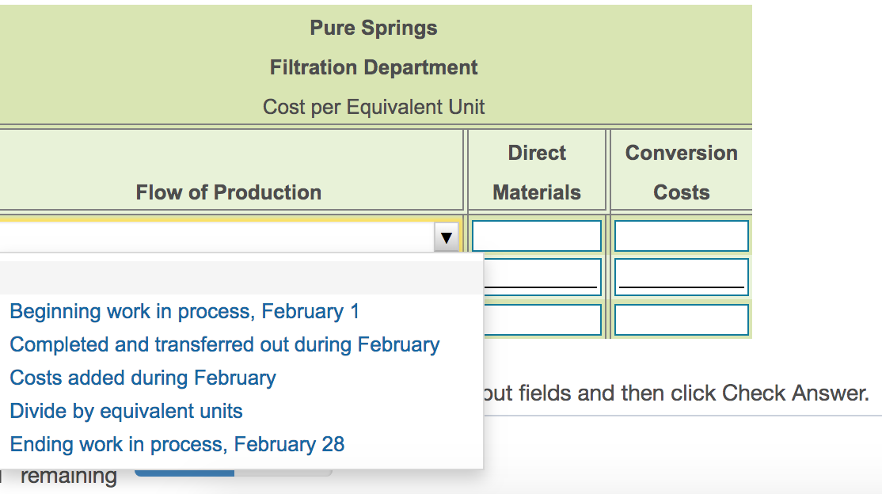Click the remaining progress bar
This screenshot has width=882, height=494.
click(233, 473)
